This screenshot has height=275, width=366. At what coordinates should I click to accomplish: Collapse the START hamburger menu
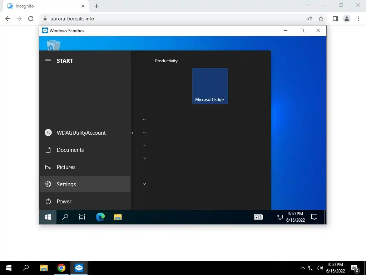click(x=48, y=61)
